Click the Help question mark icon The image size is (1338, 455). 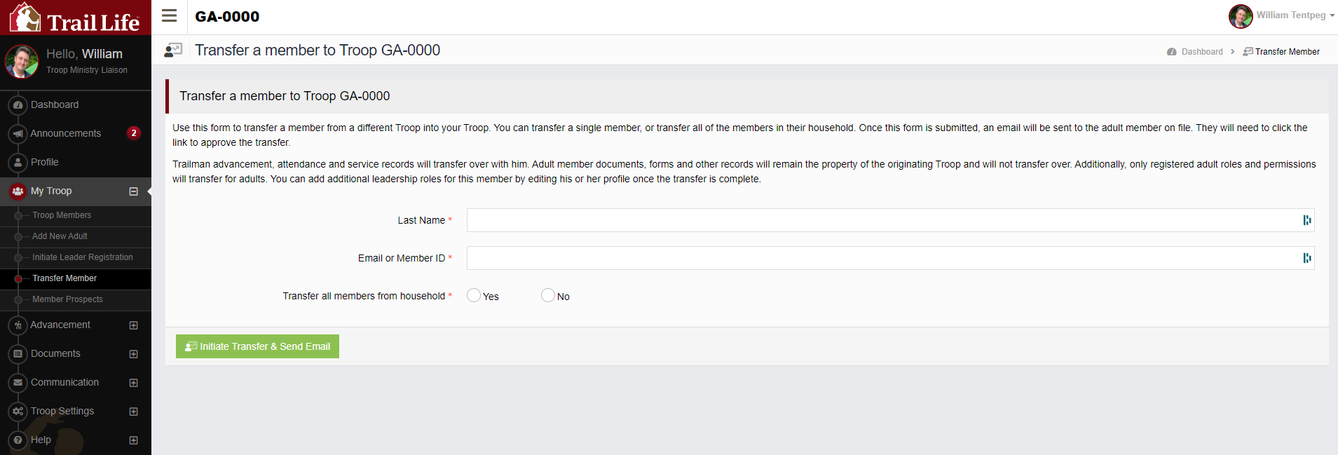18,440
